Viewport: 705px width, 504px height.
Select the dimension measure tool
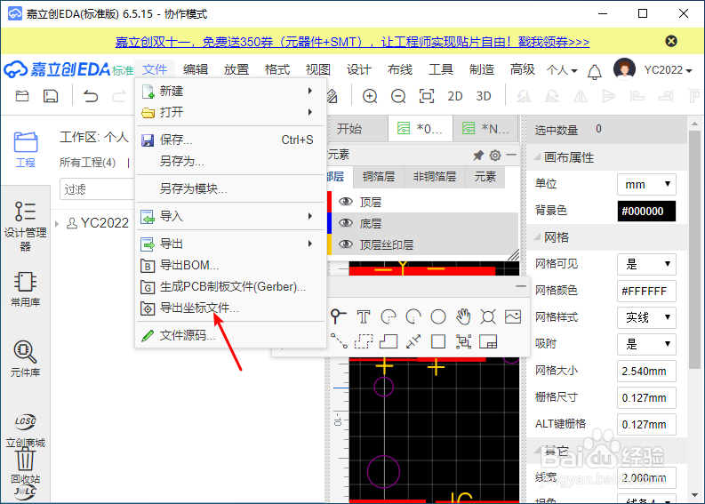(x=413, y=341)
